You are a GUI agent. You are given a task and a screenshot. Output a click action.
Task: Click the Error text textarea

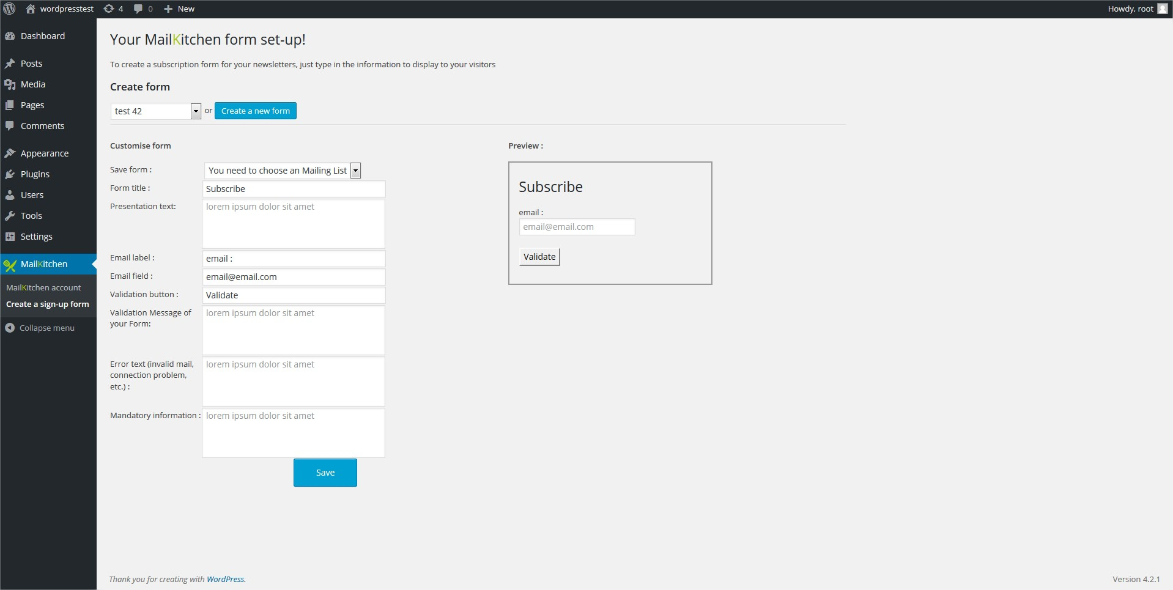coord(294,382)
